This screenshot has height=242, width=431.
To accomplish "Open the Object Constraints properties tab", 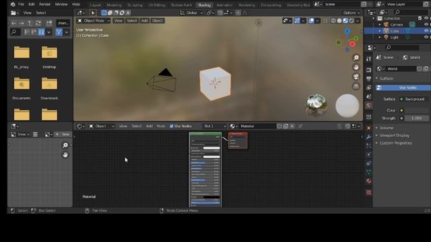I will (x=368, y=163).
